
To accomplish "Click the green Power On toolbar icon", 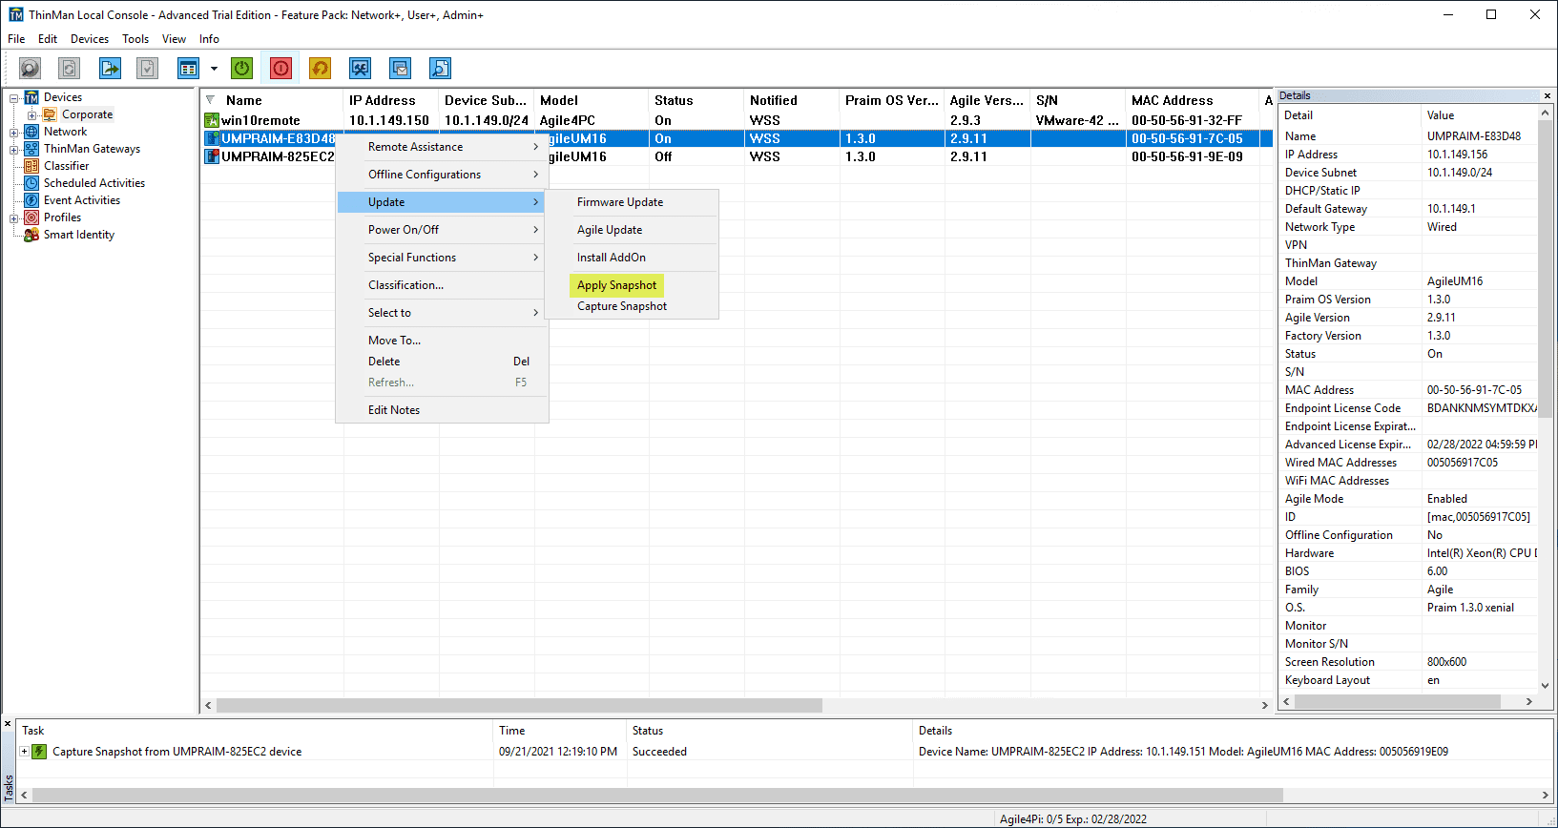I will 242,69.
